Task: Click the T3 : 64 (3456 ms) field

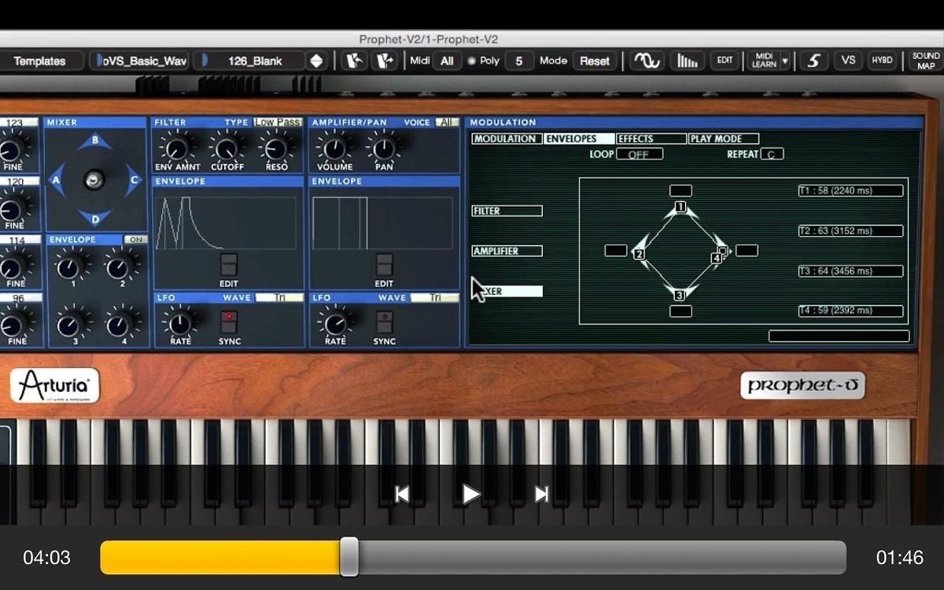Action: [850, 271]
